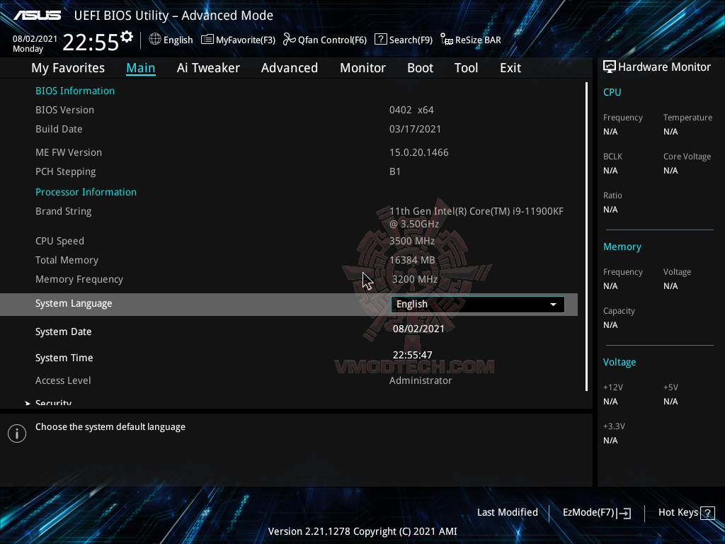Click the EzMode exit arrow icon

(x=624, y=513)
